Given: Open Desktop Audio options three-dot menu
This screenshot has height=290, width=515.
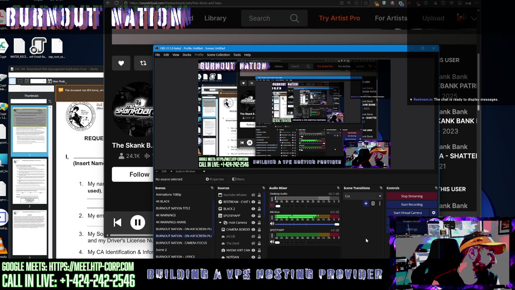Looking at the screenshot, I should (272, 199).
